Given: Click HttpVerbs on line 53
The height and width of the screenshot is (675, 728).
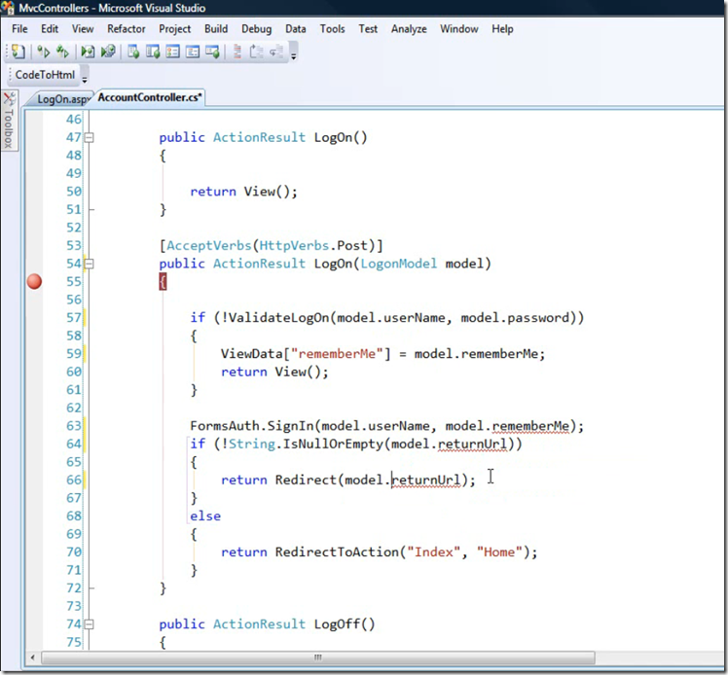Looking at the screenshot, I should coord(294,245).
